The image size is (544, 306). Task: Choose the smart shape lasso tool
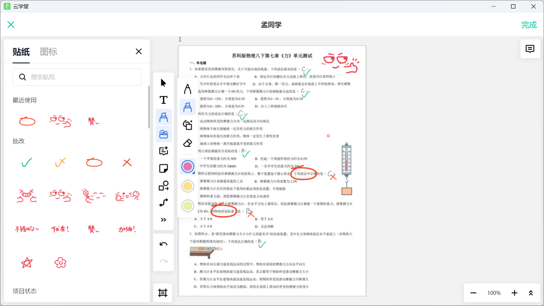187,125
